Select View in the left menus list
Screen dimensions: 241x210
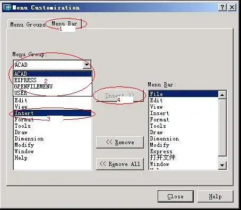point(53,107)
